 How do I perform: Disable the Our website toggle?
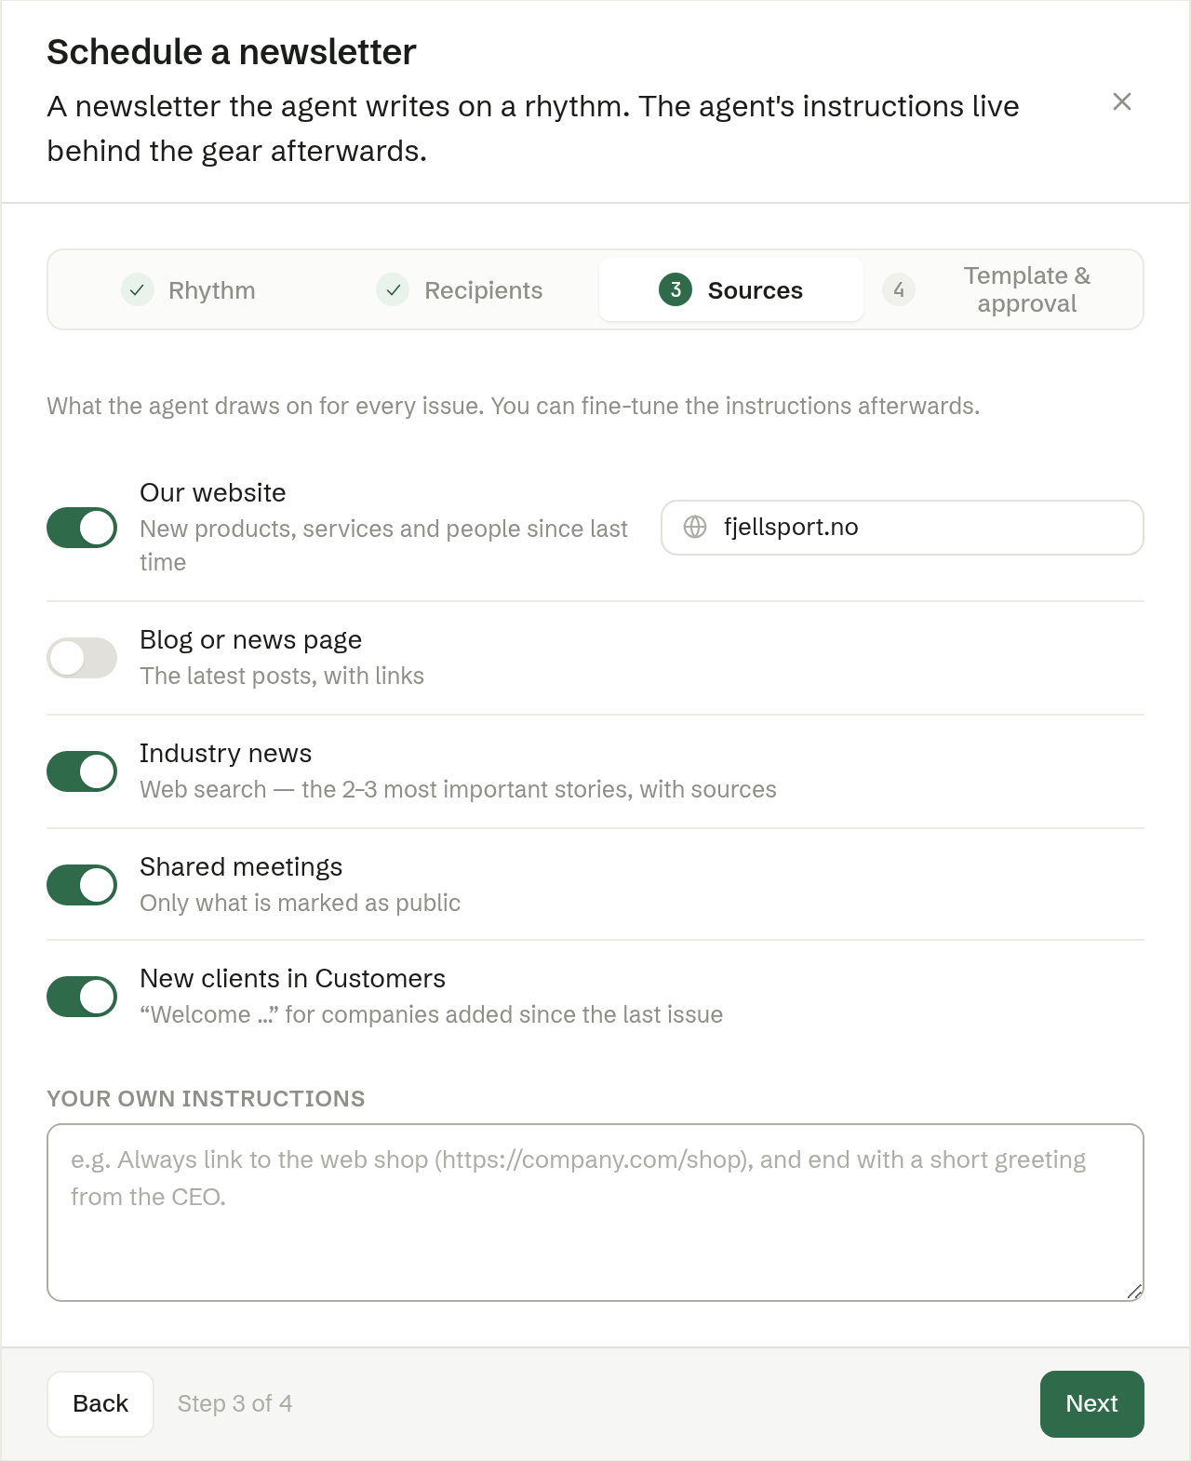coord(82,528)
